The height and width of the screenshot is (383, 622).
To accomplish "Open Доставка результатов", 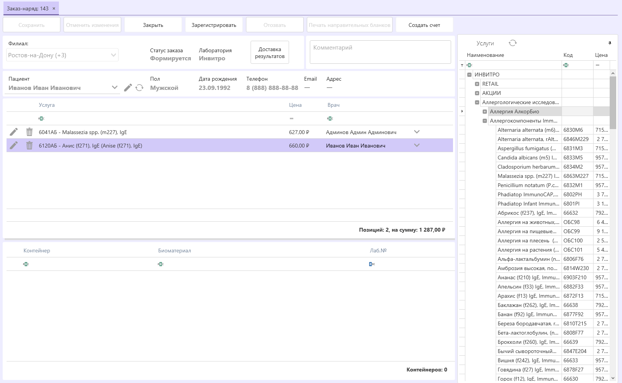I will pos(270,53).
